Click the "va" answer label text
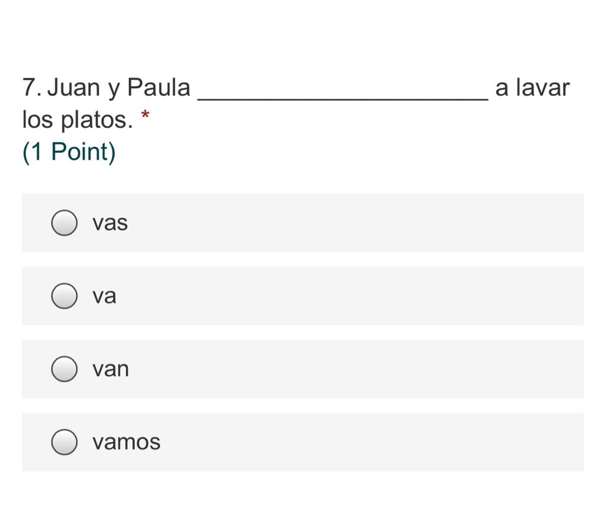Screen dimensions: 606x523 click(x=104, y=296)
